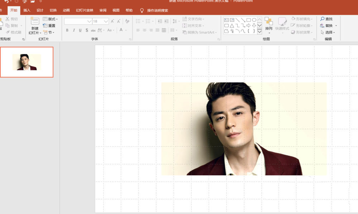Select the right block arrow shape
The height and width of the screenshot is (214, 358).
[249, 25]
